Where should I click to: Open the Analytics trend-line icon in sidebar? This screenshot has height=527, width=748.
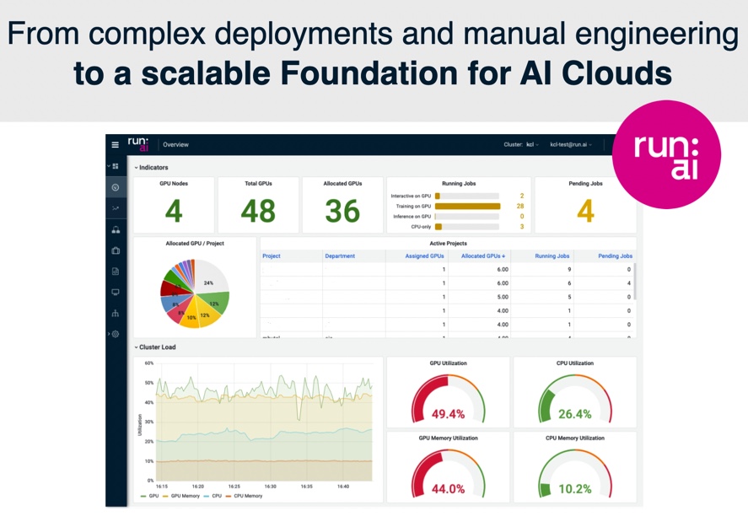[116, 208]
